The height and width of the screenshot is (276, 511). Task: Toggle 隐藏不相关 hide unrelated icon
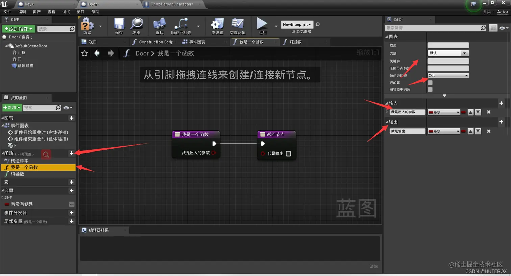pos(181,26)
